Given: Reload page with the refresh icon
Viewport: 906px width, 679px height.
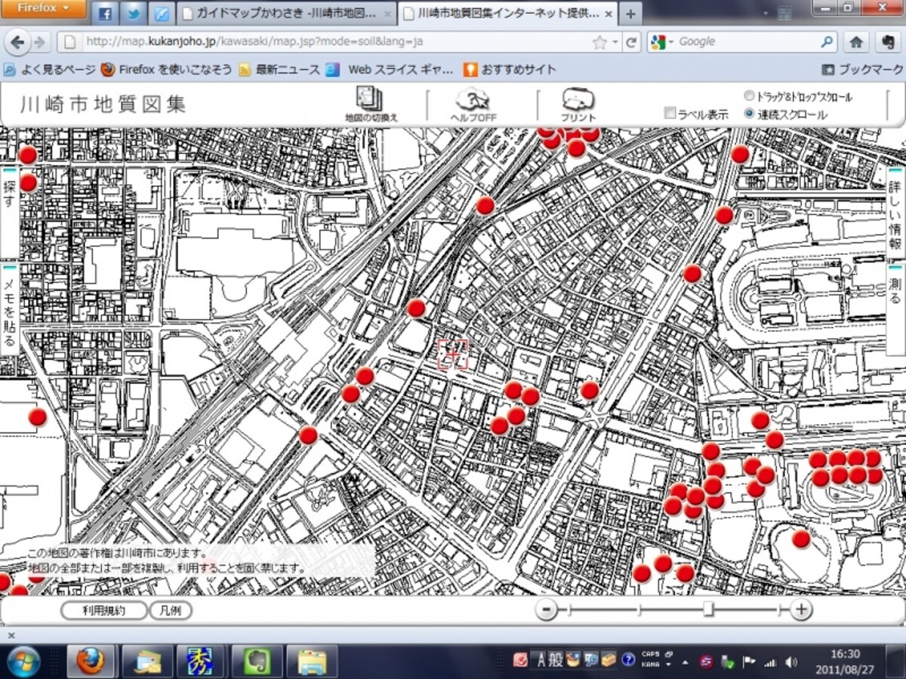Looking at the screenshot, I should click(x=632, y=42).
